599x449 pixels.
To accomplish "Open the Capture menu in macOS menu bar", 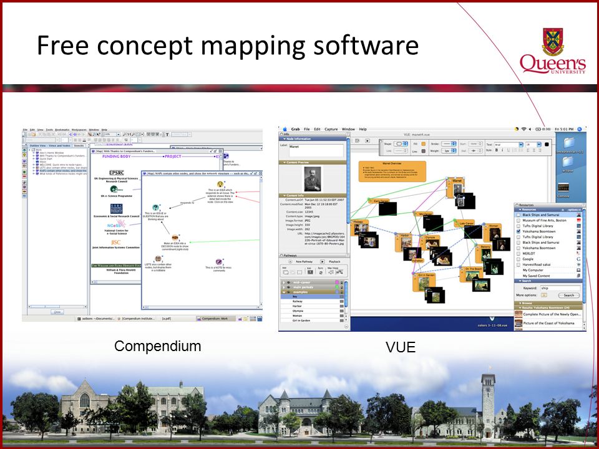I will click(331, 130).
